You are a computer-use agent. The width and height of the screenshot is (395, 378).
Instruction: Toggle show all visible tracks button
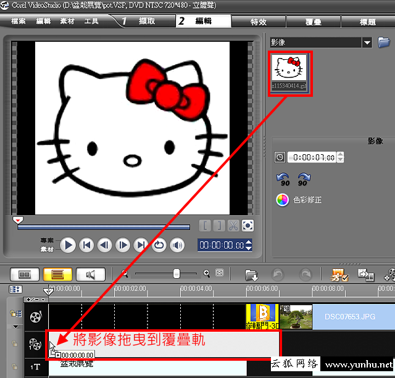point(15,289)
